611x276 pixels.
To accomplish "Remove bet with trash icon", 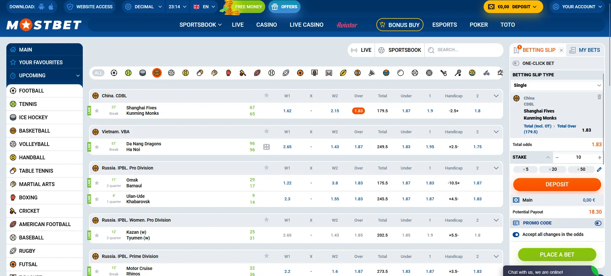I will 599,97.
